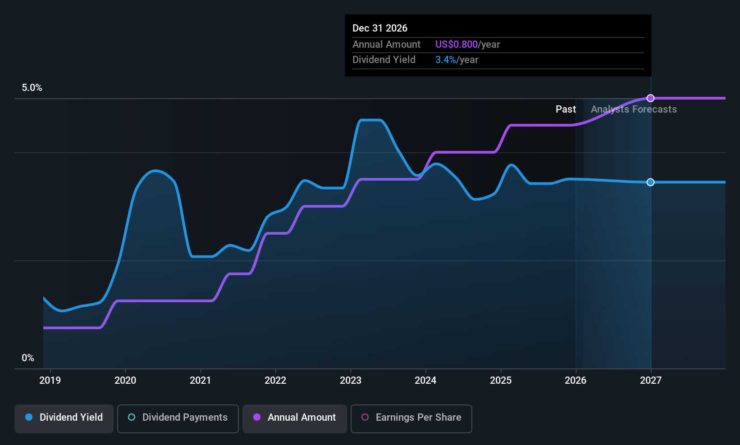Click the 3.4%/year tooltip value
The image size is (740, 445).
457,60
